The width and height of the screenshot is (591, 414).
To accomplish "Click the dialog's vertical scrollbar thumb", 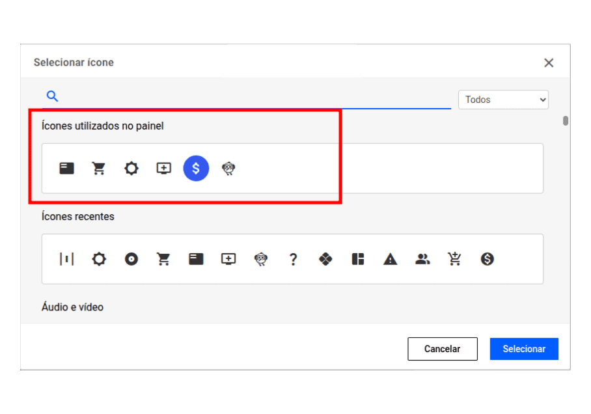I will pos(566,120).
